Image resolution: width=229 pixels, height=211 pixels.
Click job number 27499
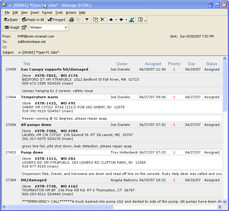click(x=11, y=69)
